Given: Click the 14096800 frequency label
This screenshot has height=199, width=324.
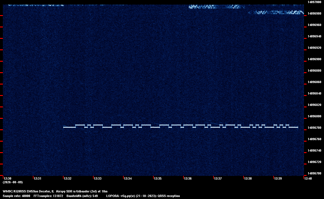Looking at the screenshot, I should [x=315, y=116].
